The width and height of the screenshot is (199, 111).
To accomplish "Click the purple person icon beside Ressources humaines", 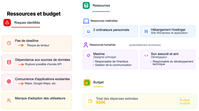I will tap(86, 45).
